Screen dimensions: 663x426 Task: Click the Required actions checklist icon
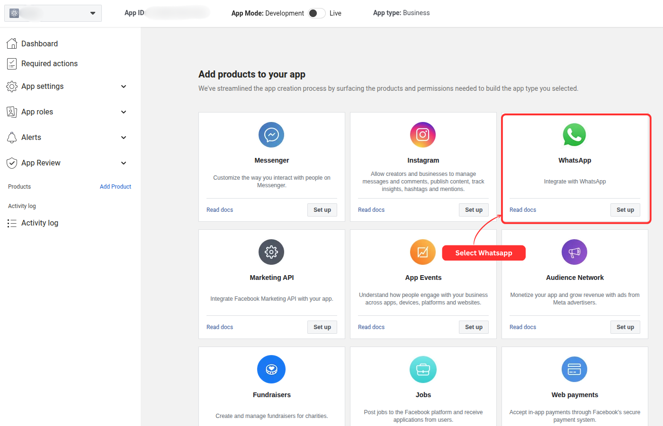[12, 63]
